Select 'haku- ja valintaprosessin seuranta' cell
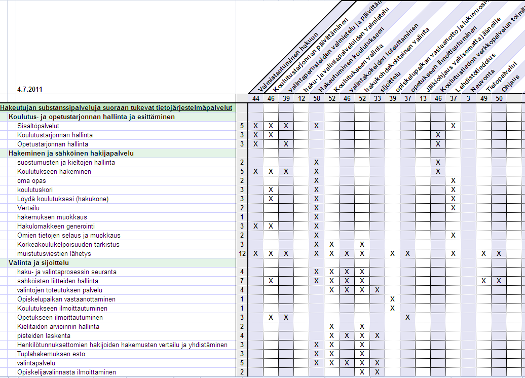 point(66,272)
